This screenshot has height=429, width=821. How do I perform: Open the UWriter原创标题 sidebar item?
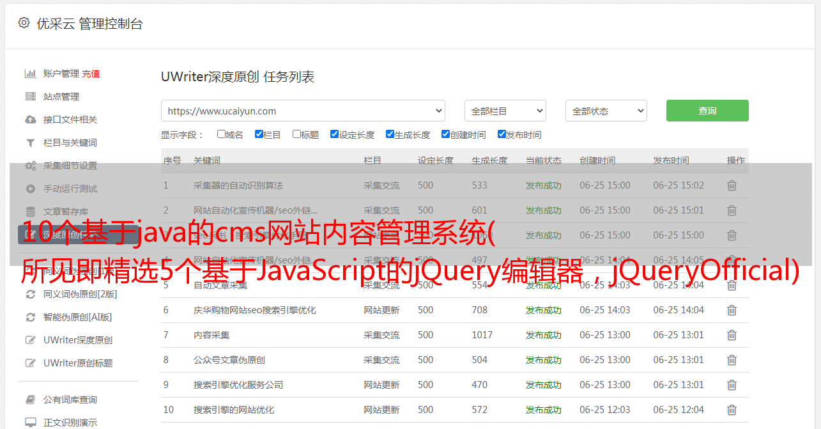pyautogui.click(x=78, y=363)
